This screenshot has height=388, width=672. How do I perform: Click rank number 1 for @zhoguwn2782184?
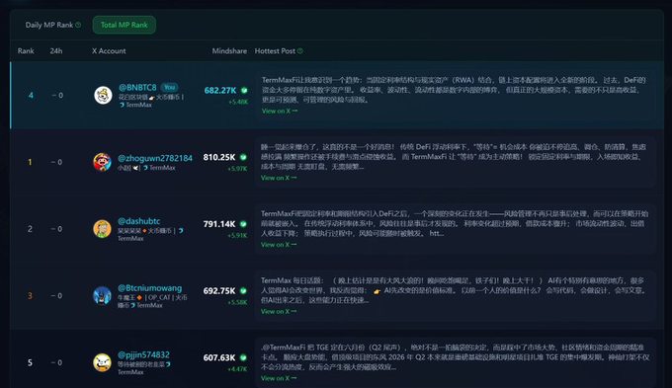(30, 162)
